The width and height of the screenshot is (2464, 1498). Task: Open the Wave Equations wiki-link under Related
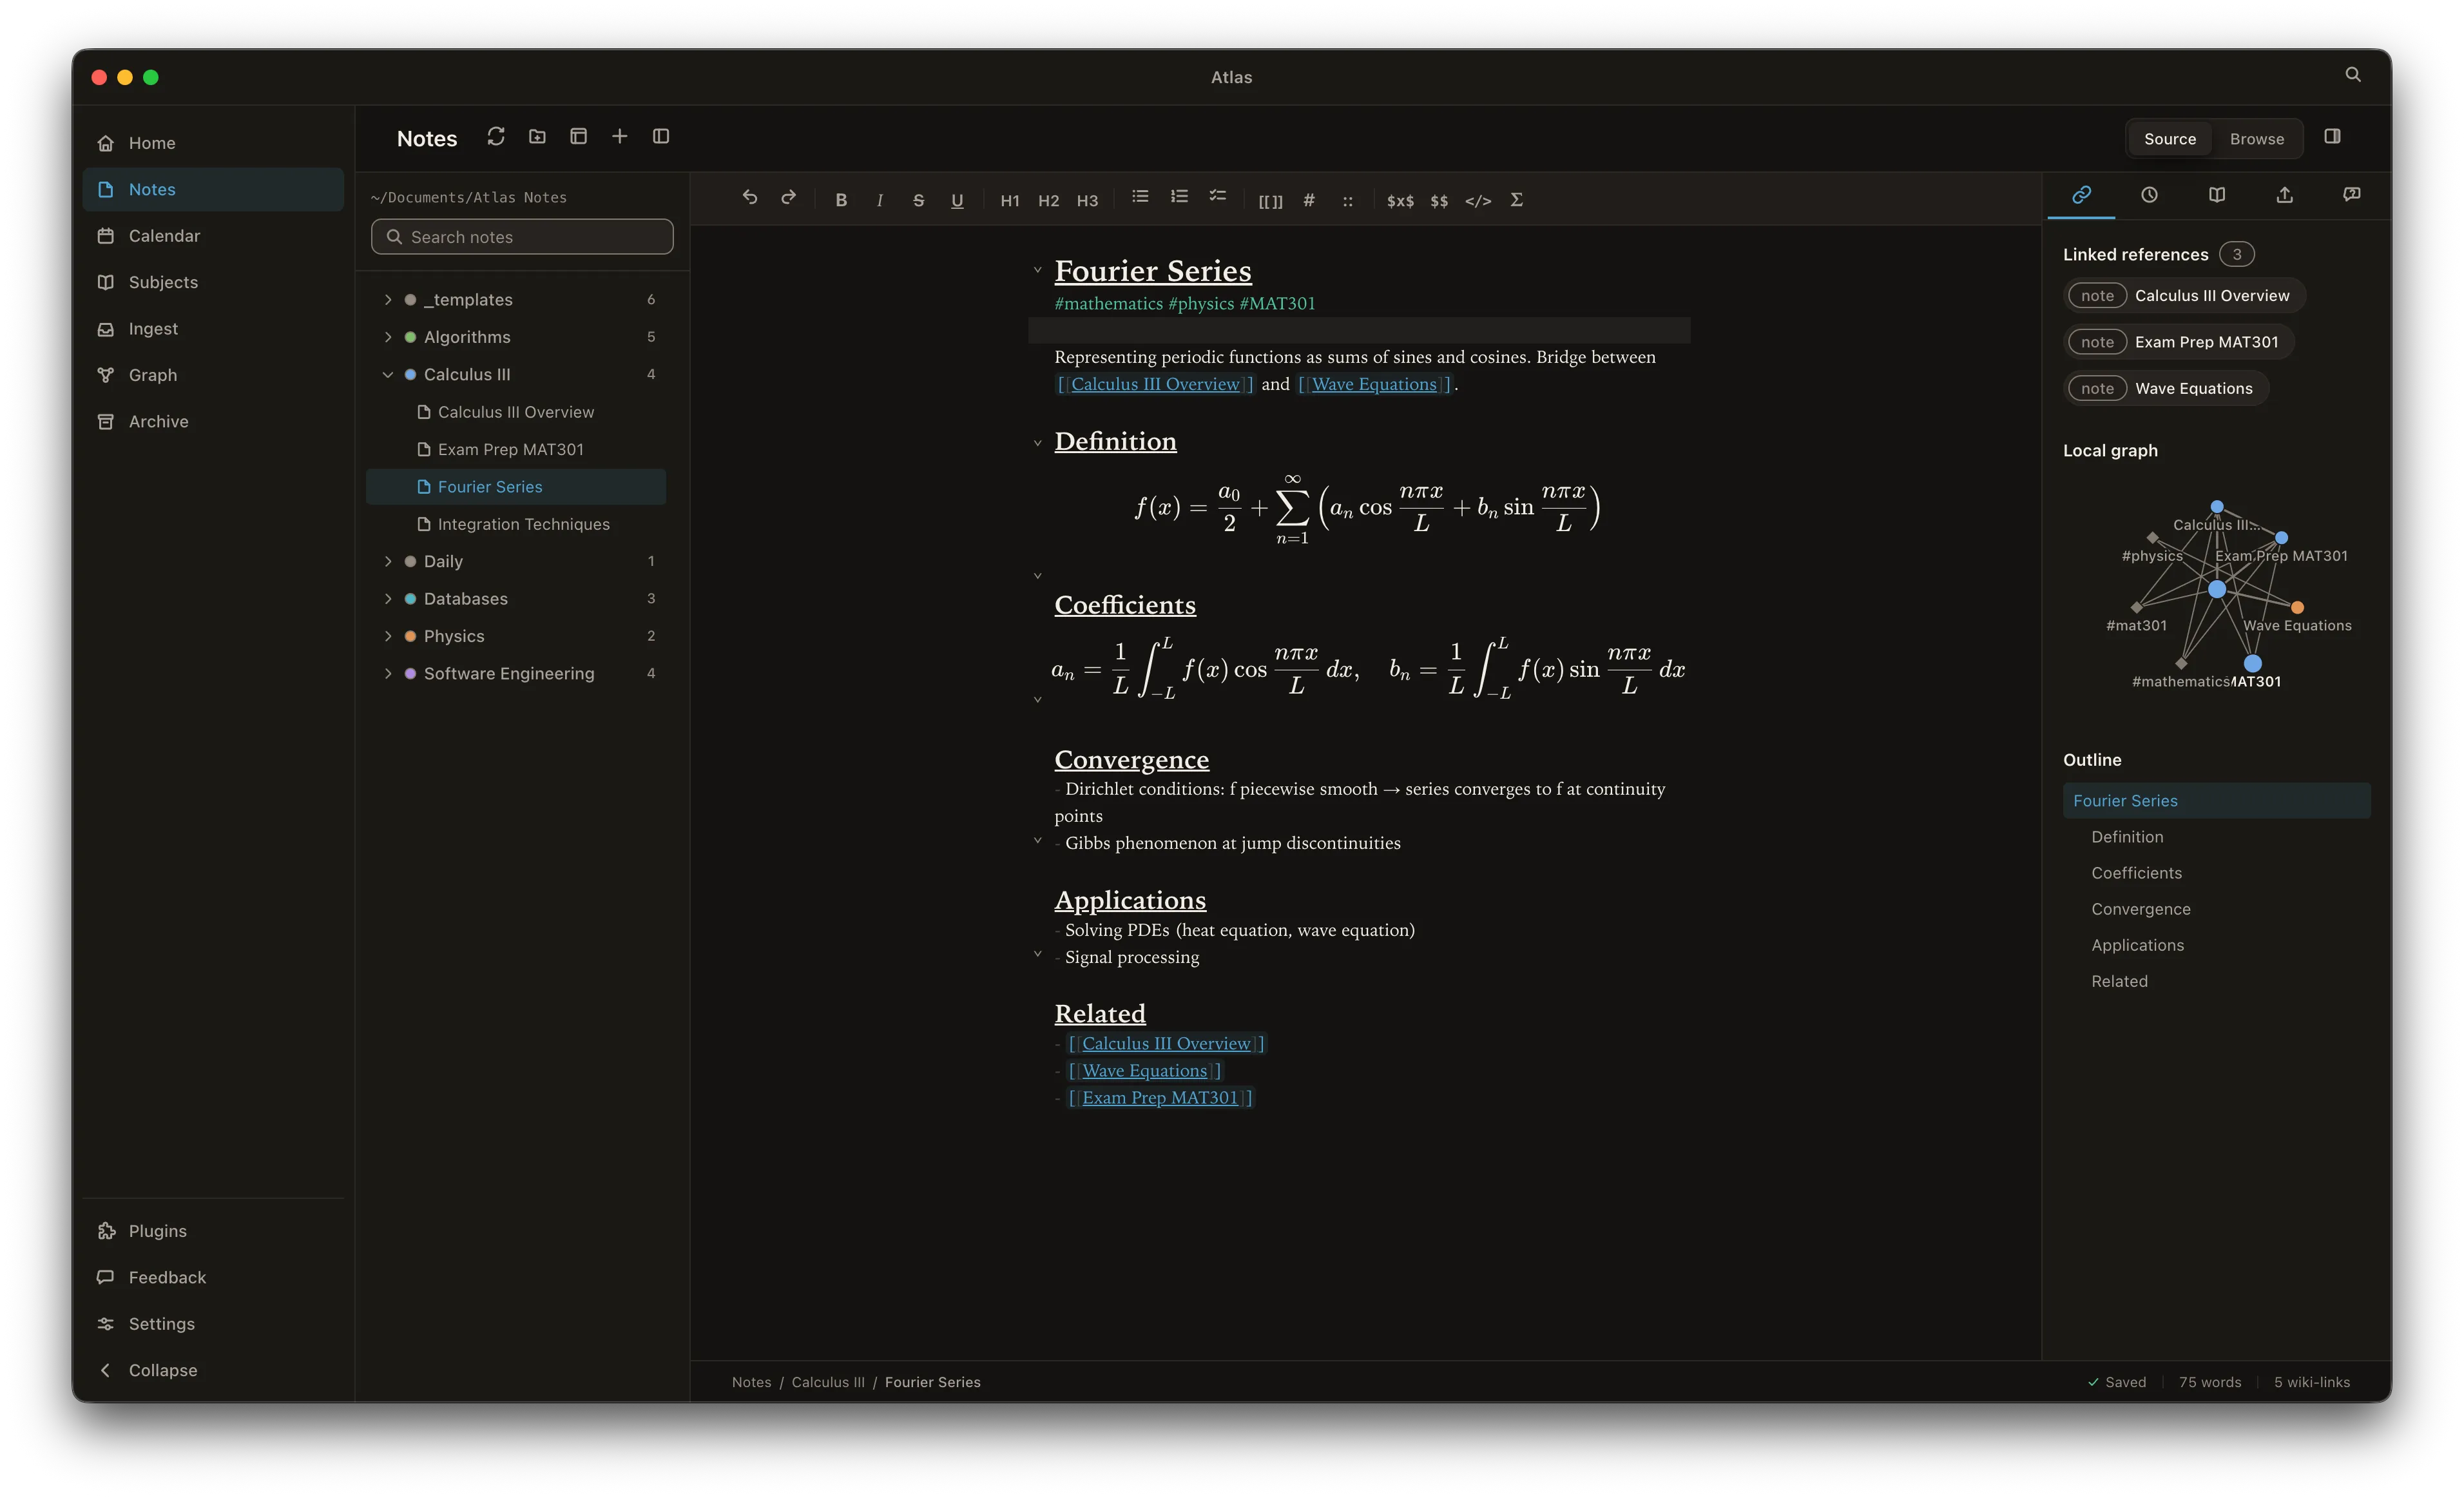tap(1144, 1071)
